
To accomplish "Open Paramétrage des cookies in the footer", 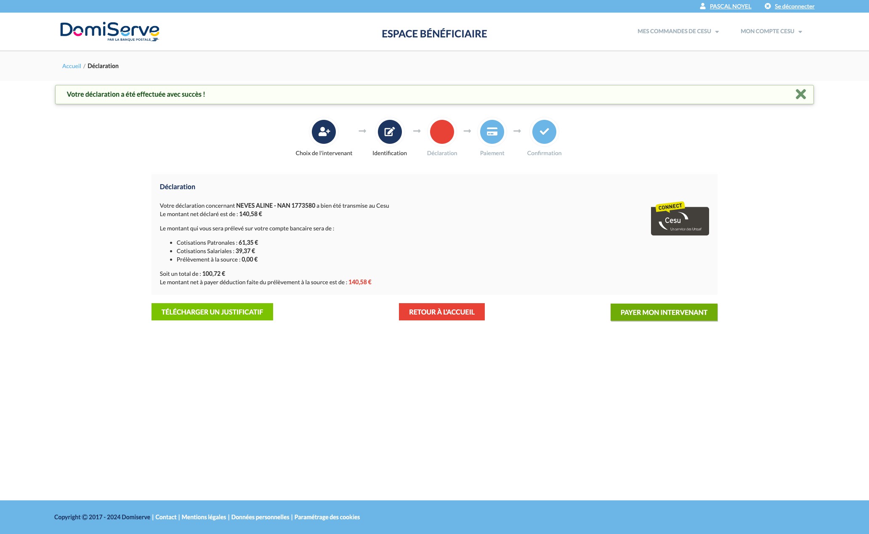I will (x=327, y=517).
